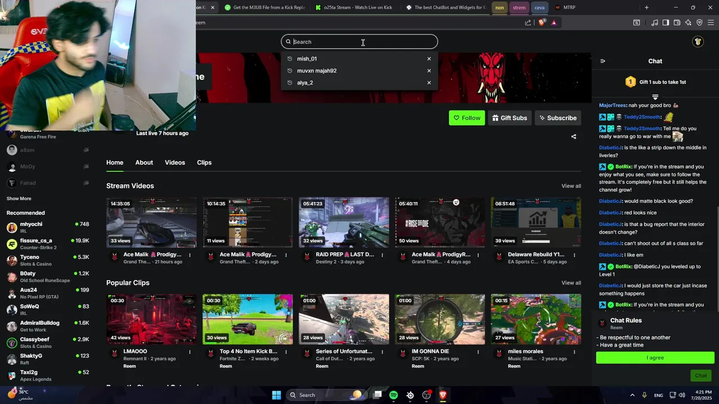Switch to the About tab
Screen dimensions: 719x404
(144, 162)
